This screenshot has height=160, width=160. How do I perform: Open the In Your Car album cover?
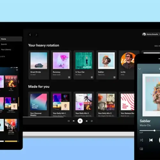(84, 60)
